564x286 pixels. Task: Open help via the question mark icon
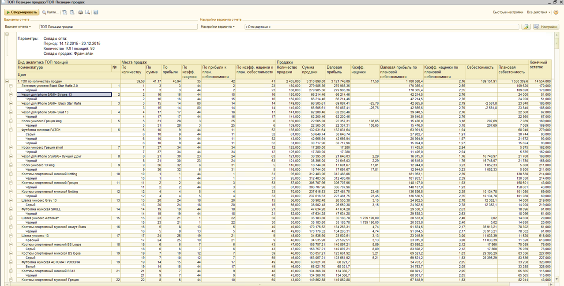tap(556, 12)
